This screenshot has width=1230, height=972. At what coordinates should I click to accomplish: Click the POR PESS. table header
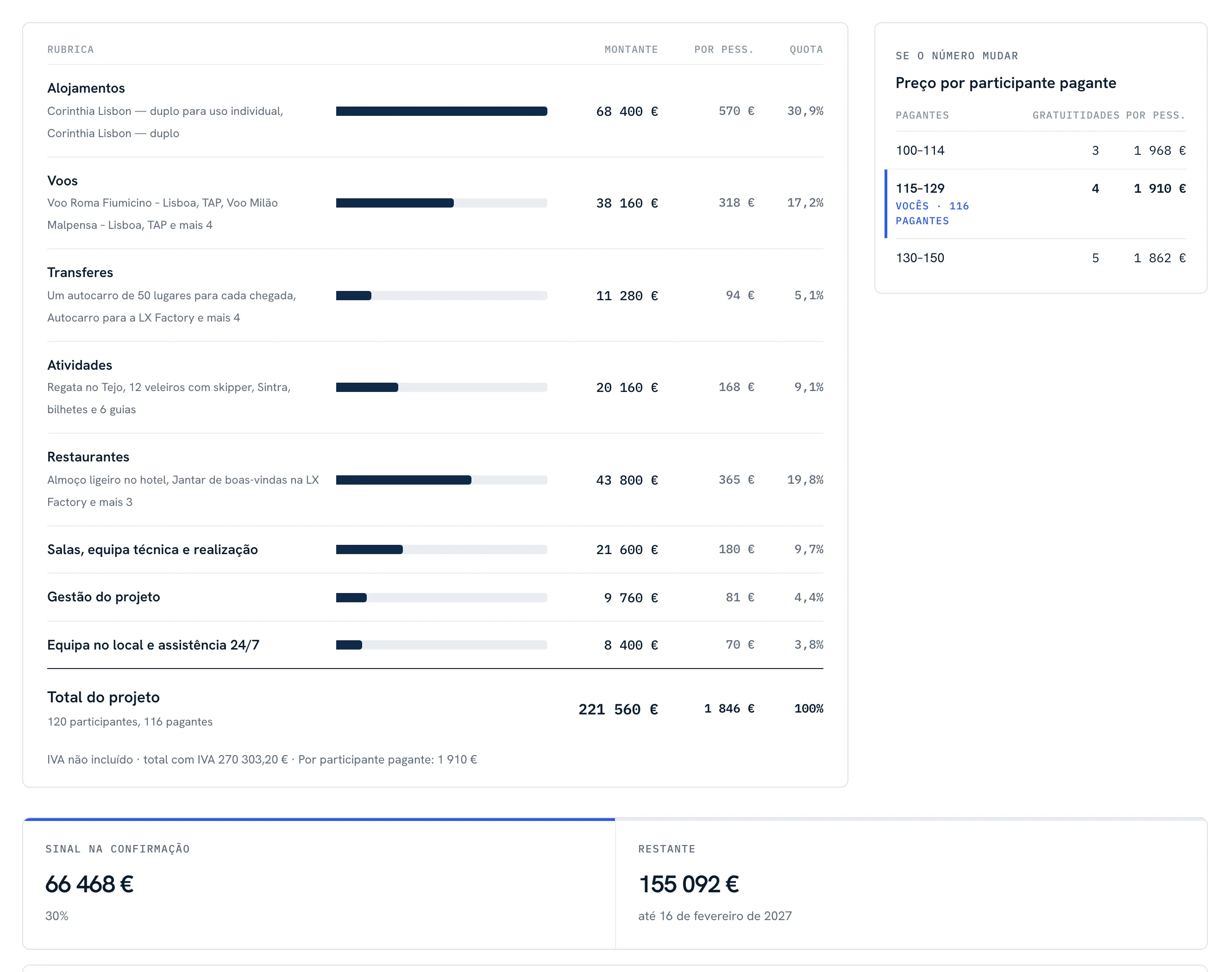(724, 50)
